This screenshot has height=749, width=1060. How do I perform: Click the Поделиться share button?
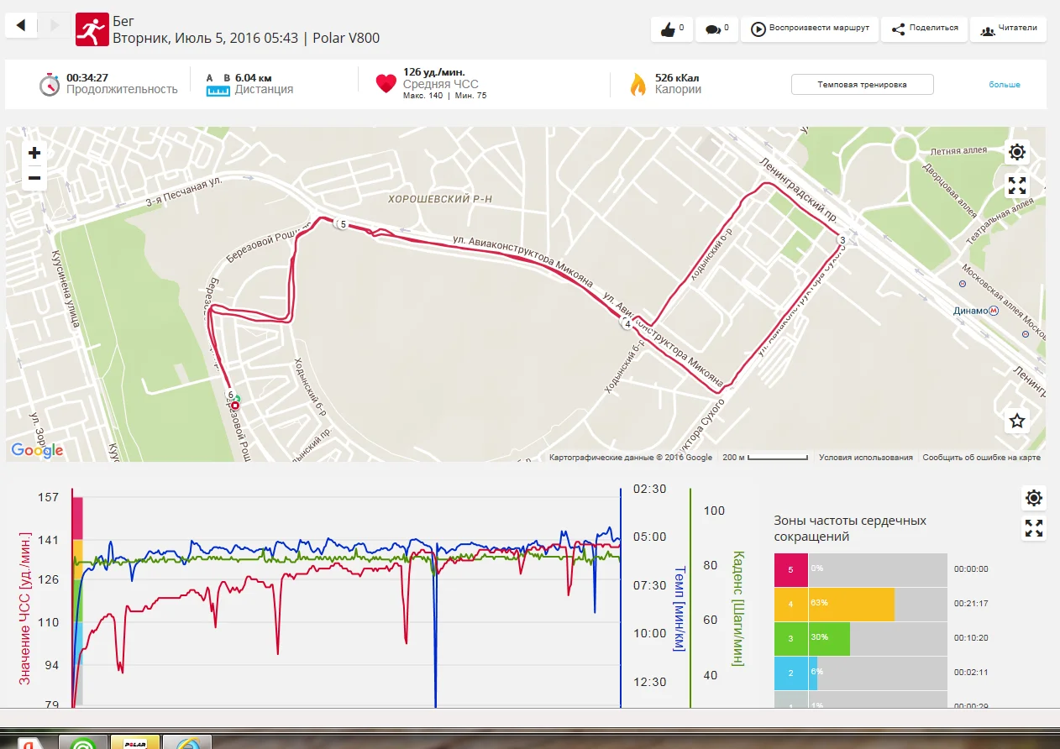[925, 29]
